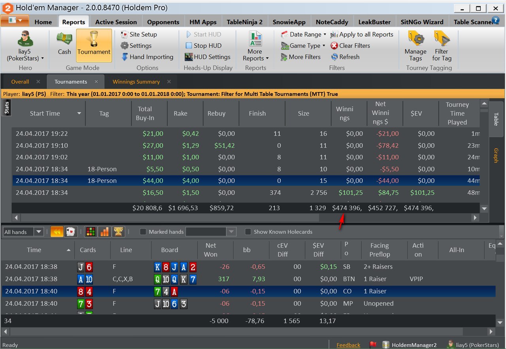Click Start Time column sort arrow
Viewport: 506px width, 349px height.
(79, 114)
